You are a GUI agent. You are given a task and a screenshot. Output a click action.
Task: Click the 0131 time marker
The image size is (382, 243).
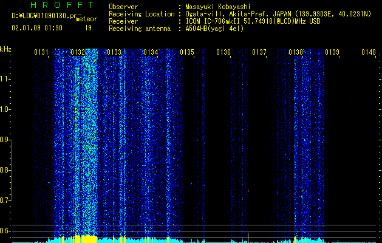41,52
